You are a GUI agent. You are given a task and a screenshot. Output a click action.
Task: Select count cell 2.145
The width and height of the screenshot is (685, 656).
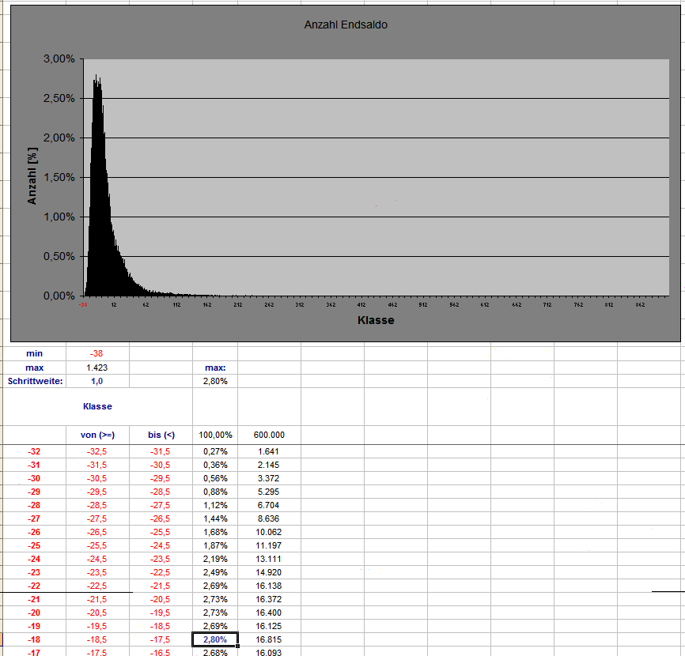(x=269, y=465)
